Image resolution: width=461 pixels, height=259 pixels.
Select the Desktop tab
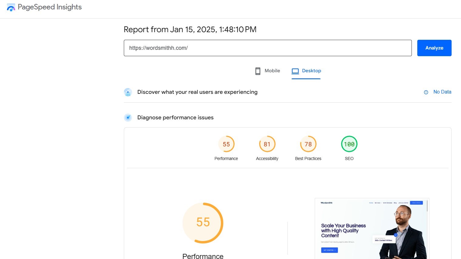pyautogui.click(x=306, y=71)
